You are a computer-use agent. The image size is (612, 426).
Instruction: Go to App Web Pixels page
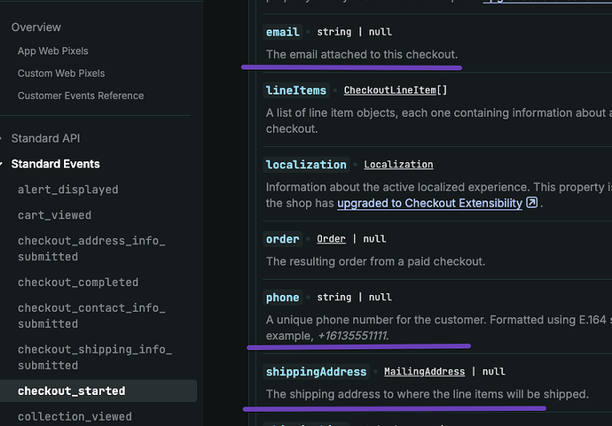(x=52, y=51)
